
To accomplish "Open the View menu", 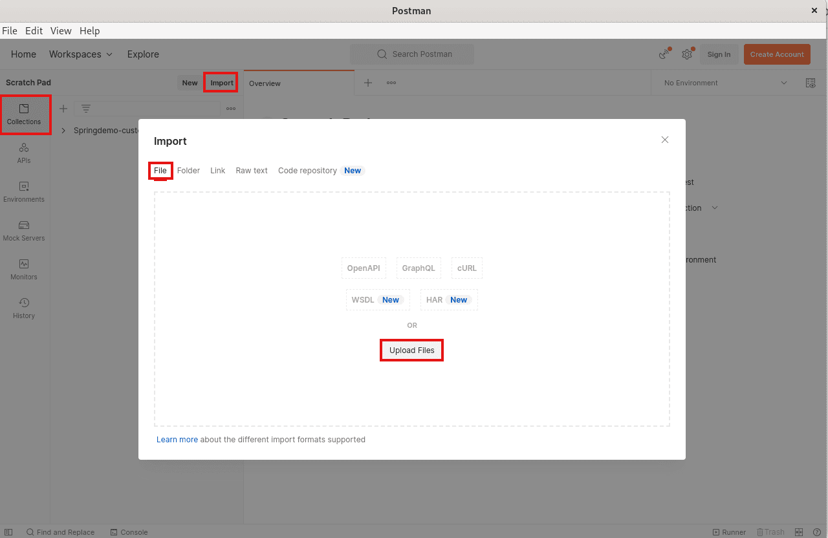I will coord(61,30).
